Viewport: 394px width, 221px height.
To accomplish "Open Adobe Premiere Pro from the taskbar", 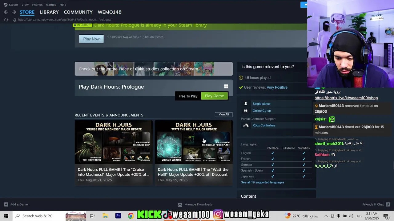I will [x=118, y=216].
